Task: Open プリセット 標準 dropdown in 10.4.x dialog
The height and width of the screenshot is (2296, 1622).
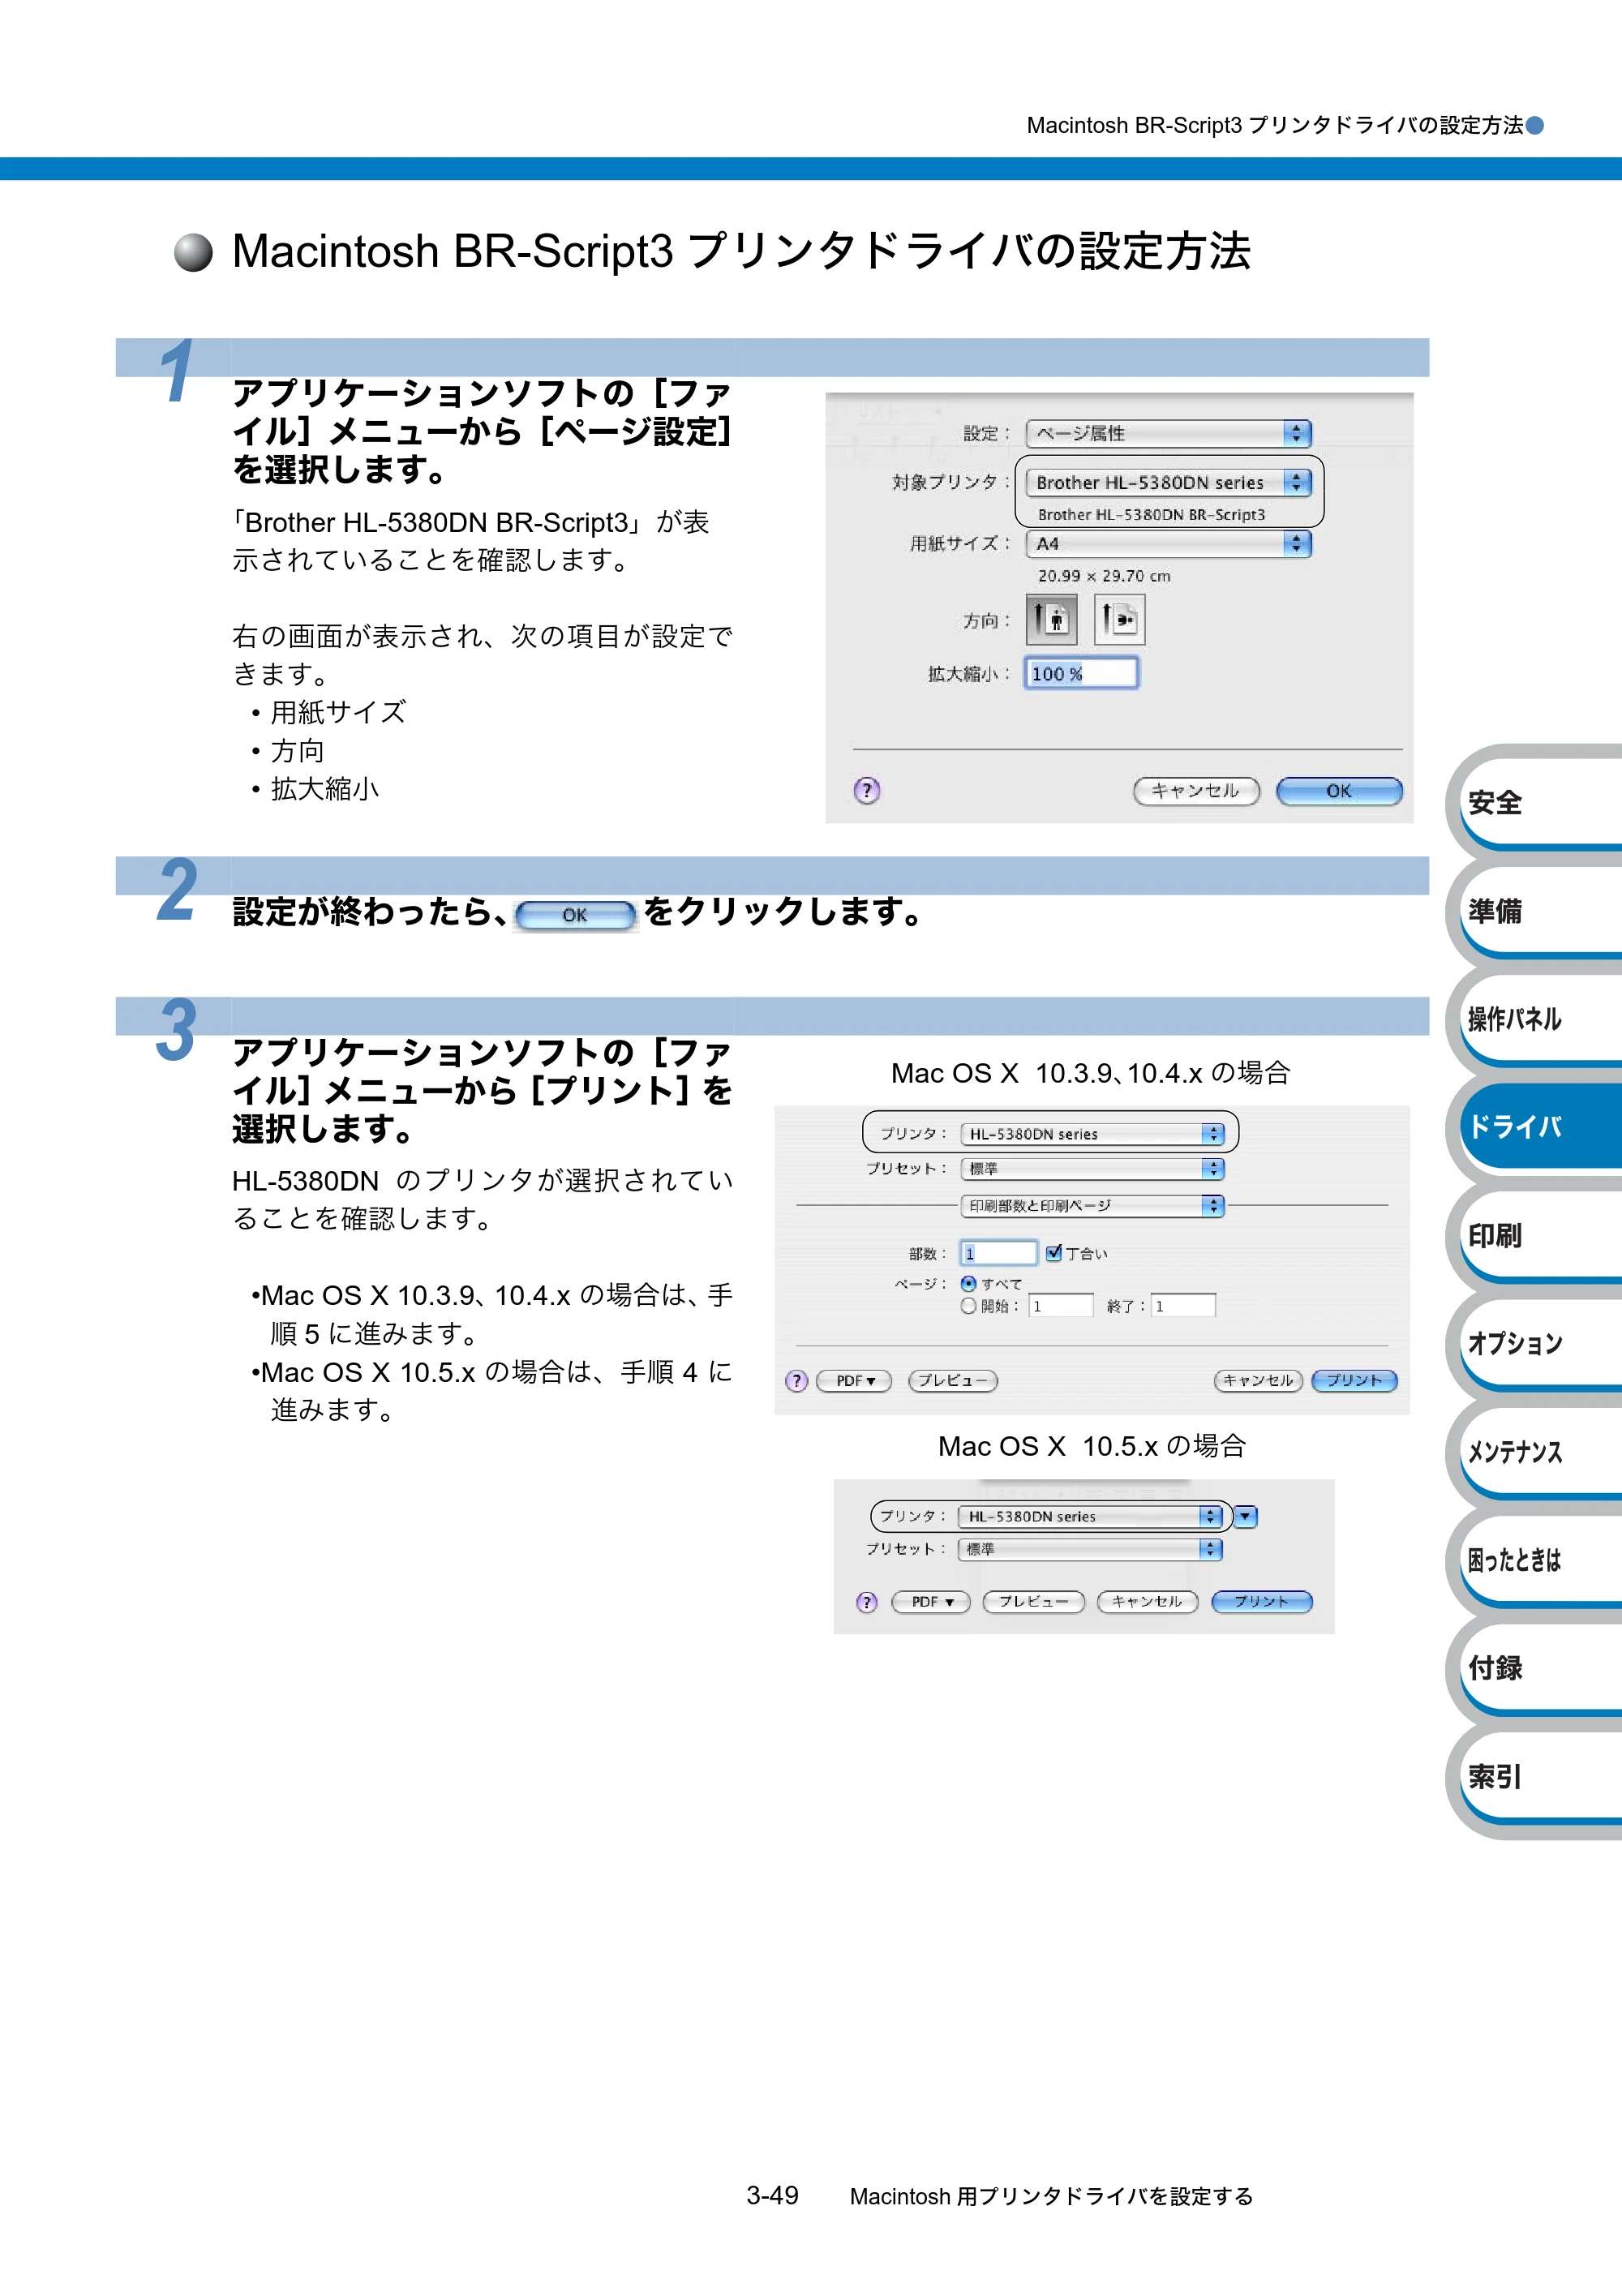Action: coord(1092,1168)
